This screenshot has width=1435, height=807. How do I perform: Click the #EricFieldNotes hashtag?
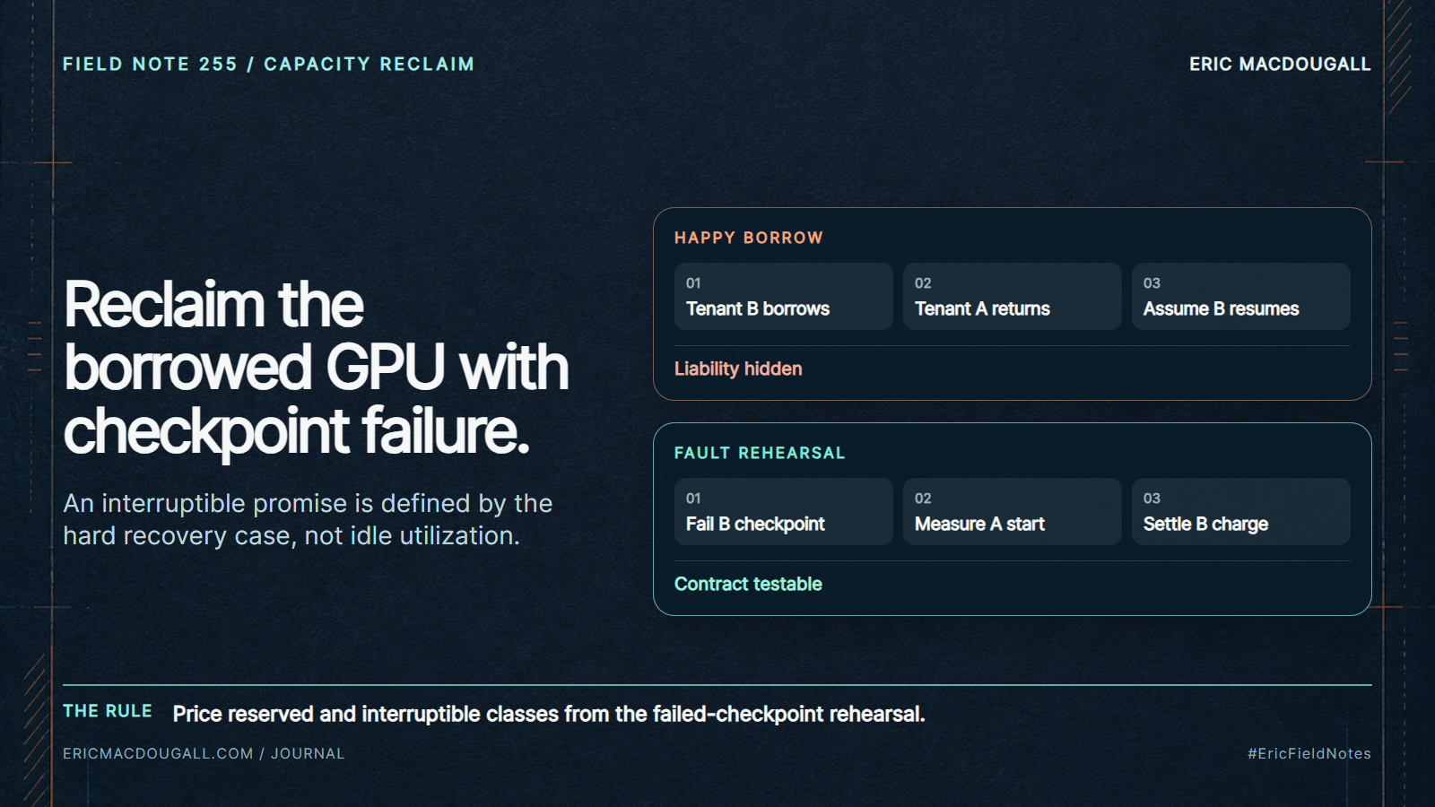[x=1309, y=753]
